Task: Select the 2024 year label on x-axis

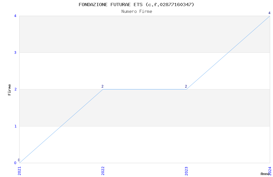Action: tap(270, 171)
